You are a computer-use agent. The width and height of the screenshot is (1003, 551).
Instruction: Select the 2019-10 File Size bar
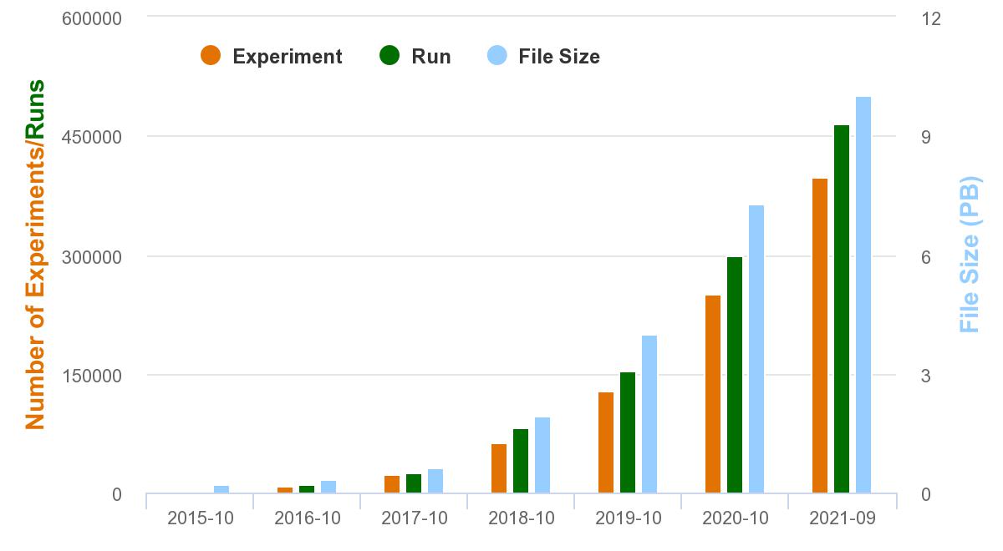[x=649, y=414]
